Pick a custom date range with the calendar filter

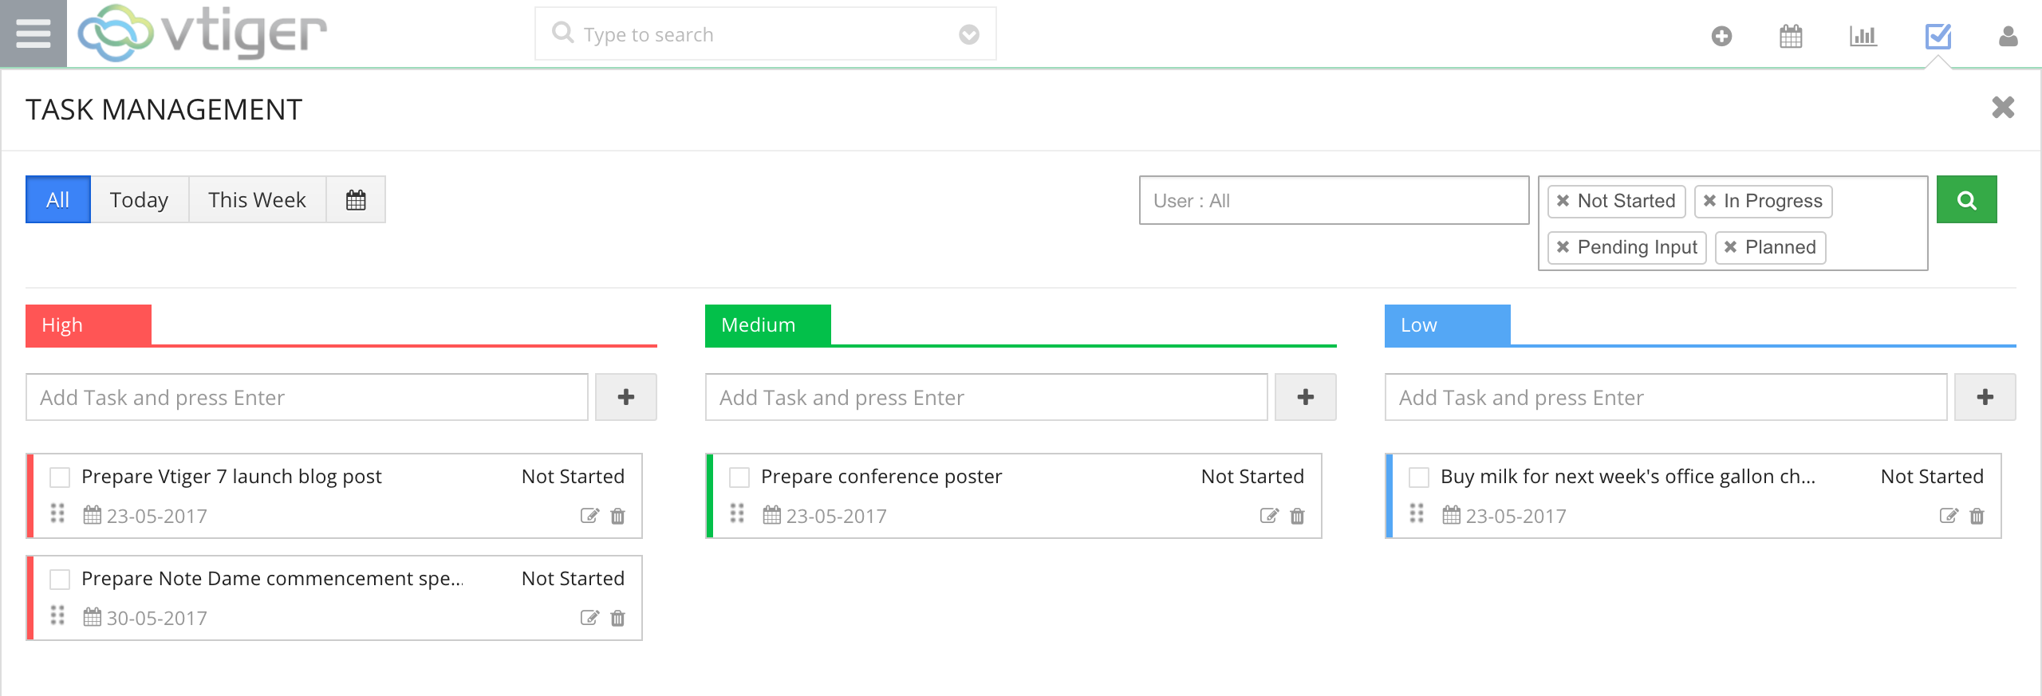356,199
